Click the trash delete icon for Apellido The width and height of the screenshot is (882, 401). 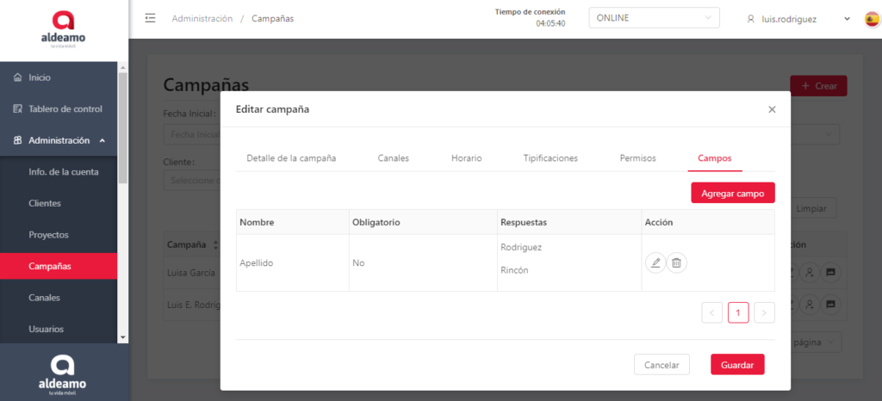point(677,262)
